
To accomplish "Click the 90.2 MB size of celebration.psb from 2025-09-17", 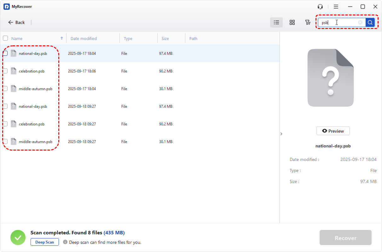I will click(166, 71).
